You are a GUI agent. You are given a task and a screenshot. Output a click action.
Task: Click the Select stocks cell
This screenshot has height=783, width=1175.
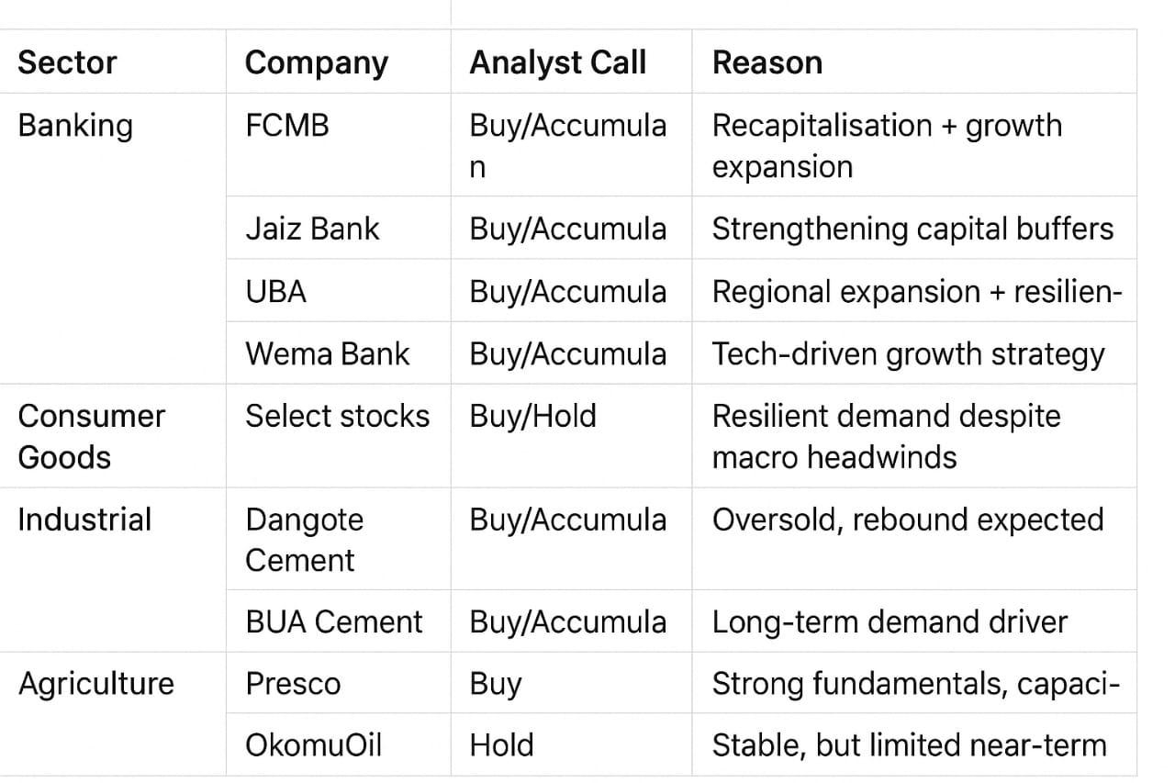tap(337, 416)
